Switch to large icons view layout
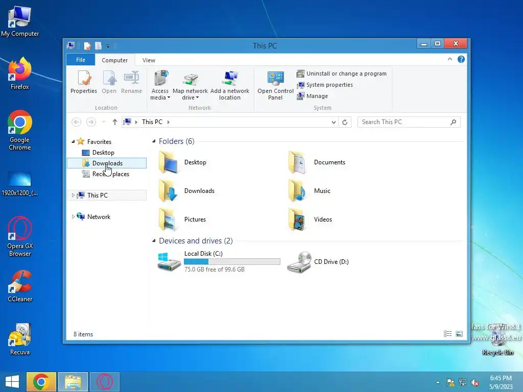Screen dimensions: 523x392 (x=459, y=334)
